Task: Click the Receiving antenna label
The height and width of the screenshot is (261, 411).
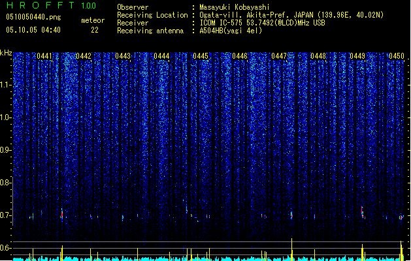Action: click(150, 31)
